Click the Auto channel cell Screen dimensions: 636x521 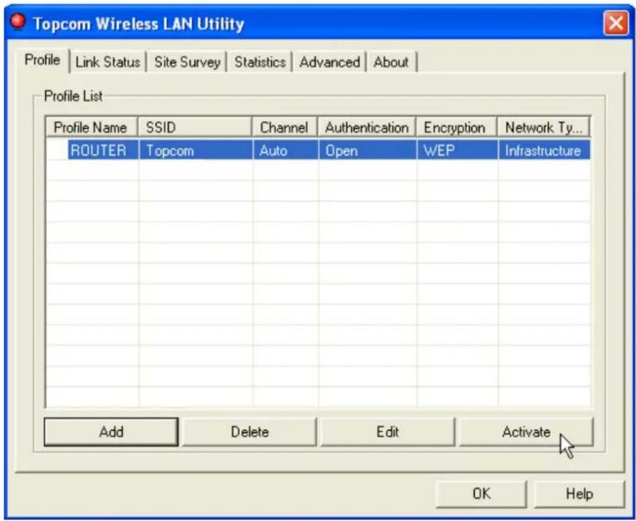[286, 150]
